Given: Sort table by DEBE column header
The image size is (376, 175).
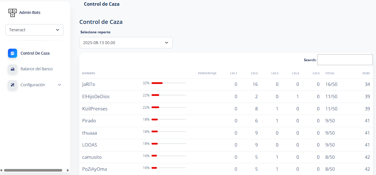Looking at the screenshot, I should pyautogui.click(x=366, y=73).
